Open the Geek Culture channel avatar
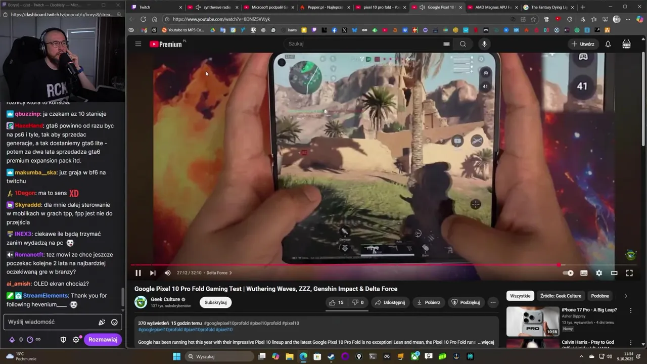Screen dimensions: 647x364 click(x=141, y=302)
